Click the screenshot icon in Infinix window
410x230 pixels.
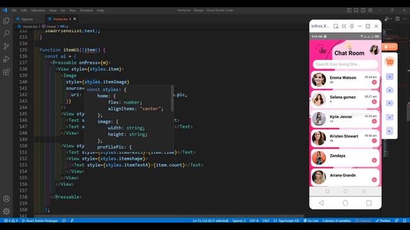[336, 26]
